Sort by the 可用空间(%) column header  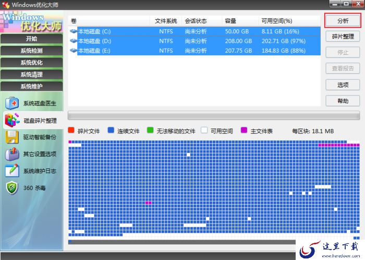point(289,21)
